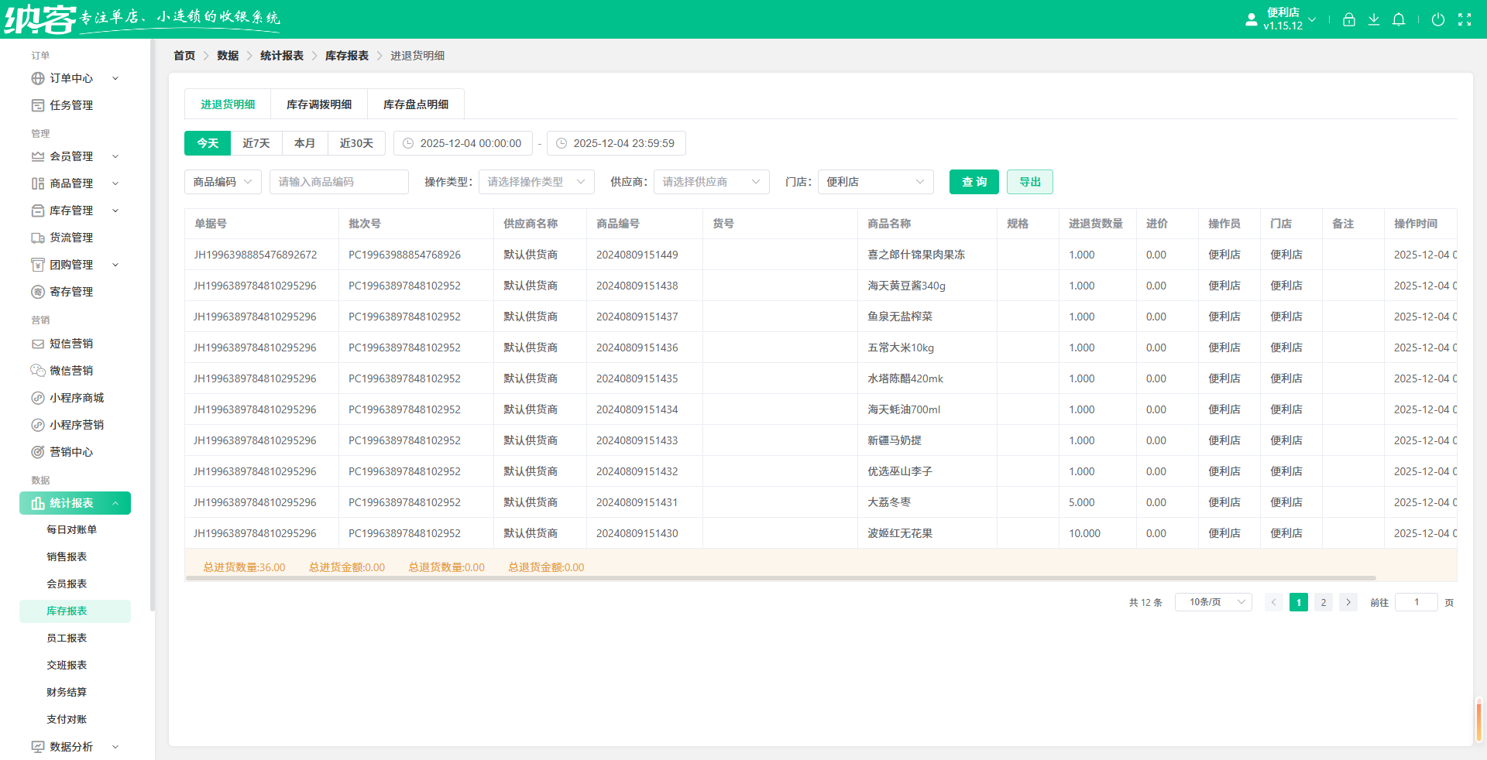Switch to the 库存调拨明细 tab
Image resolution: width=1487 pixels, height=760 pixels.
318,104
